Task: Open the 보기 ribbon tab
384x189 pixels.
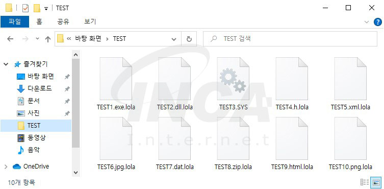Action: (x=90, y=21)
